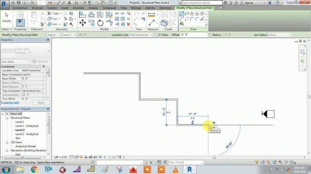Viewport: 311px width, 174px height.
Task: Open Analytical Model 3D view in browser
Action: [x=25, y=146]
